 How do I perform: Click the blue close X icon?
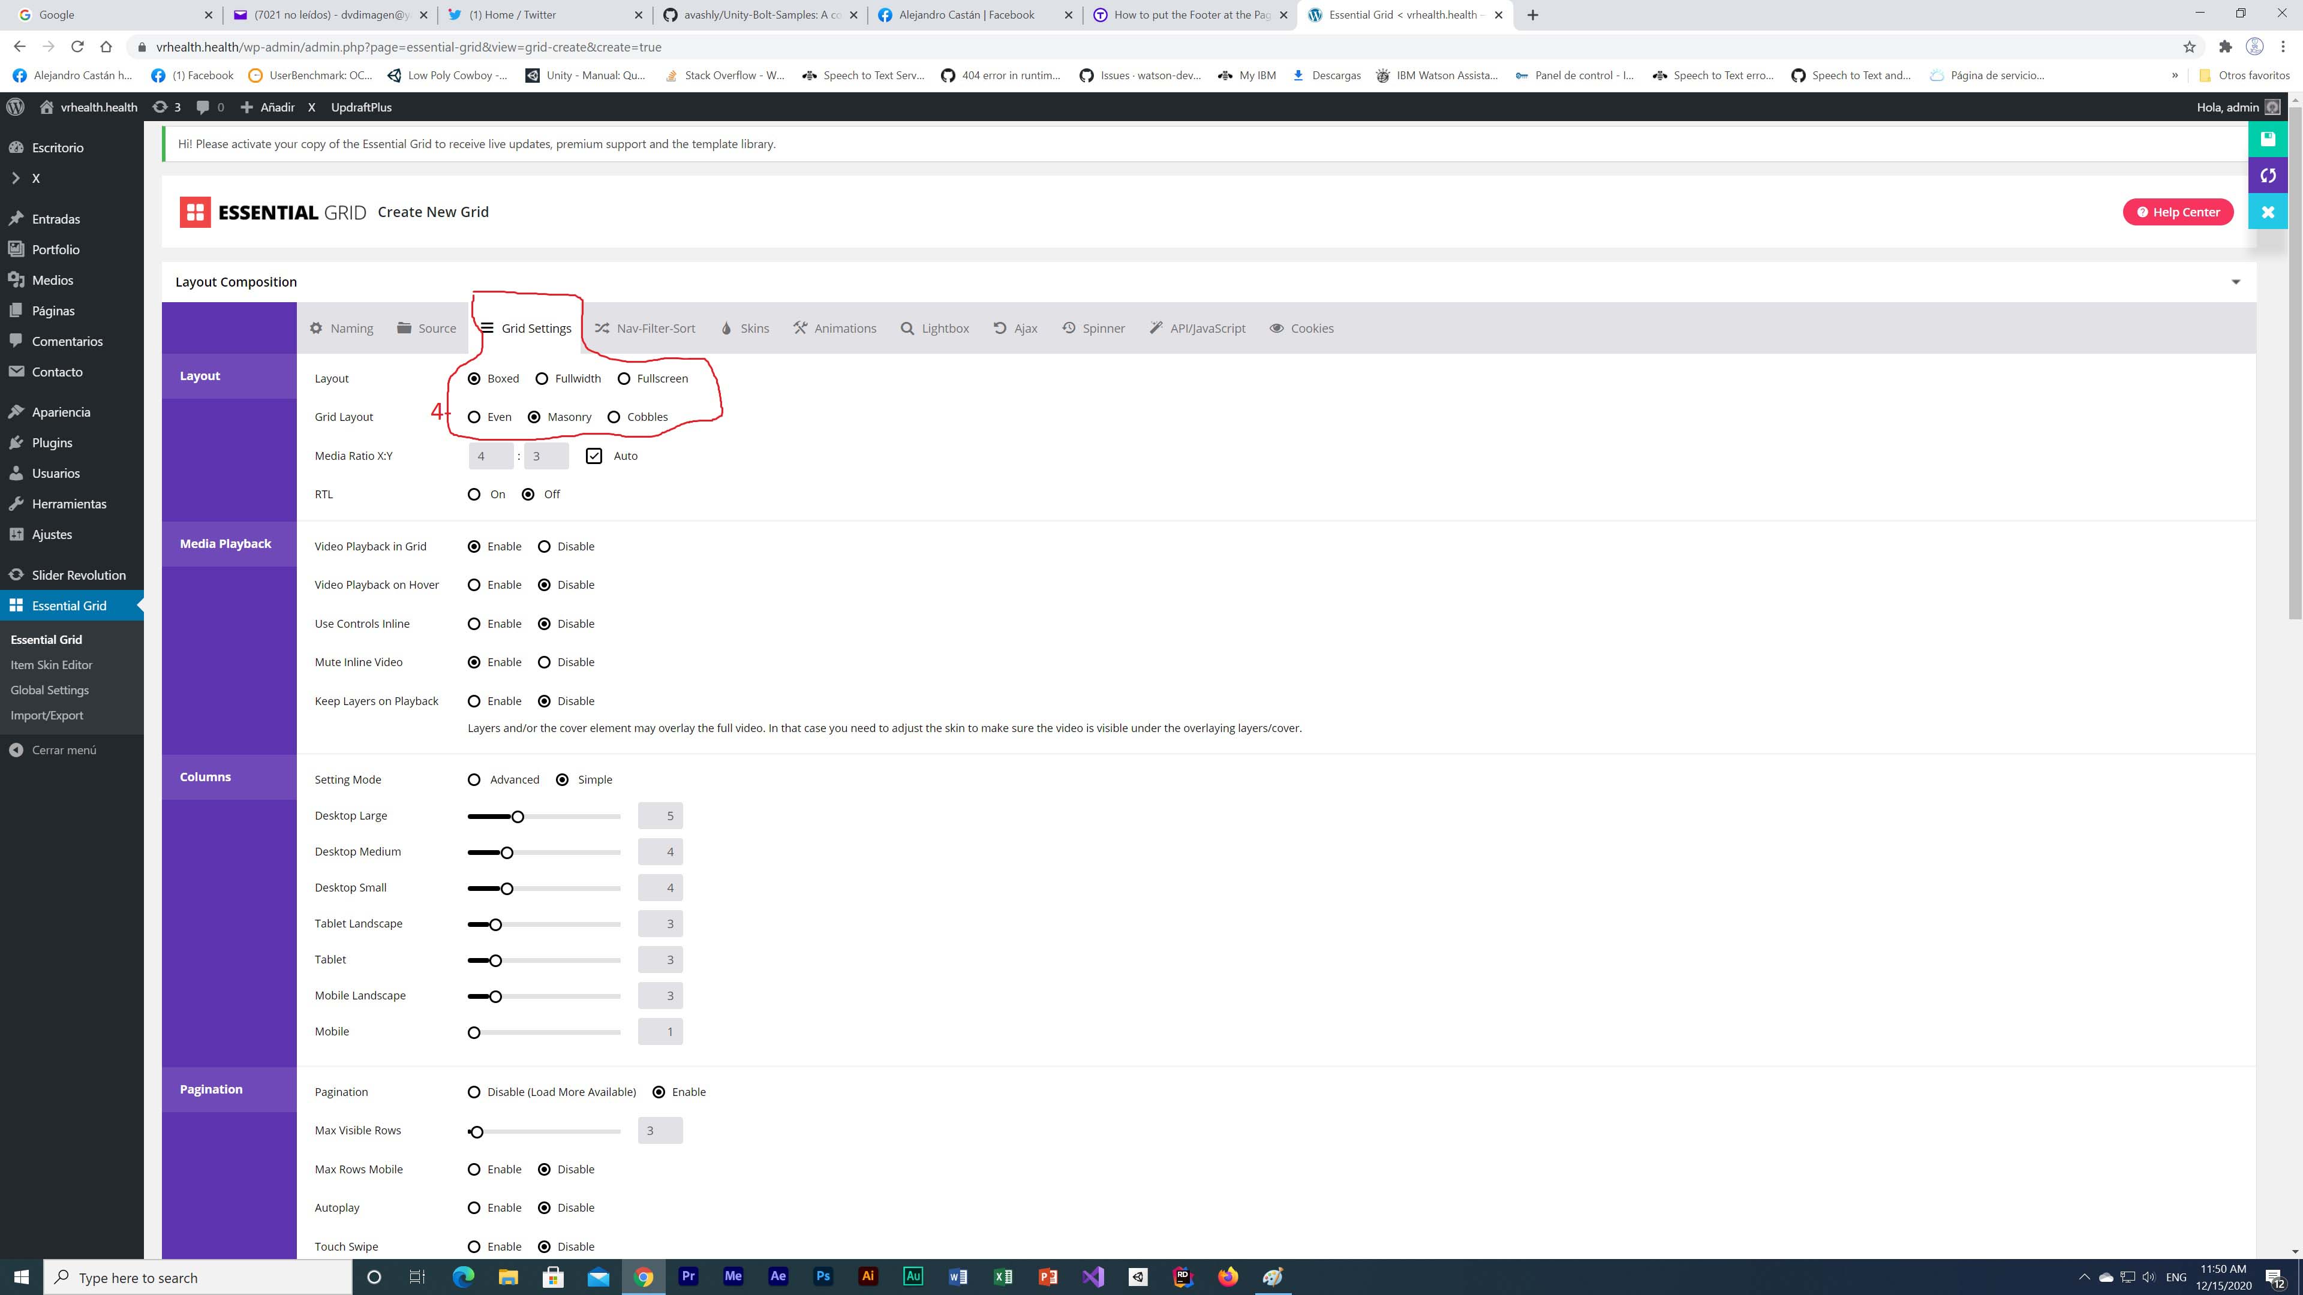[2267, 212]
